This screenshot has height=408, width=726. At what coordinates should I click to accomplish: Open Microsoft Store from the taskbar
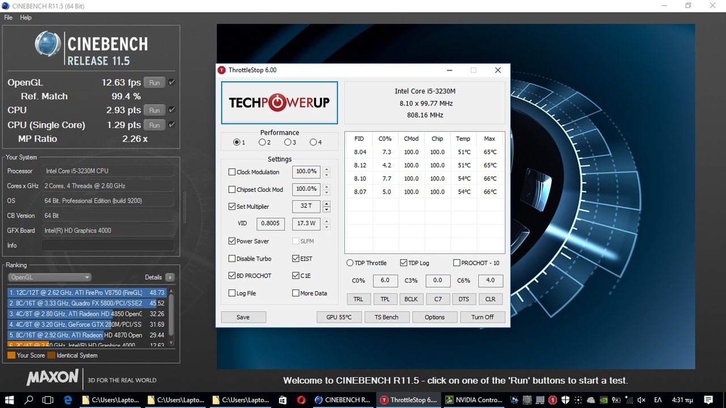click(282, 399)
